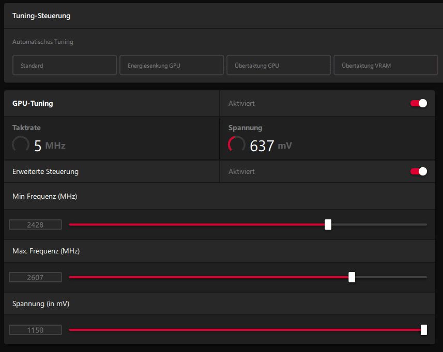Click the Max. Frequenz value field 2607
This screenshot has width=443, height=352.
point(35,277)
